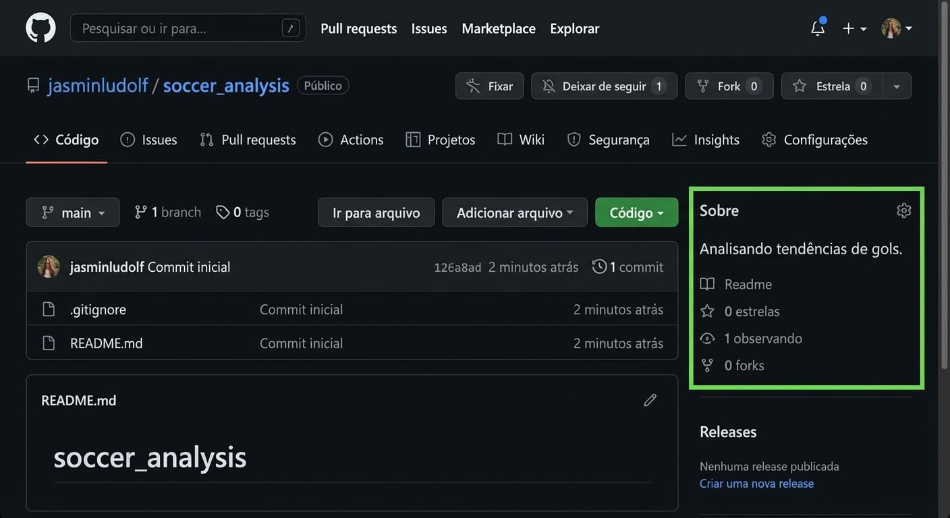Open the user avatar menu in header
Screen dimensions: 950x518
(897, 28)
